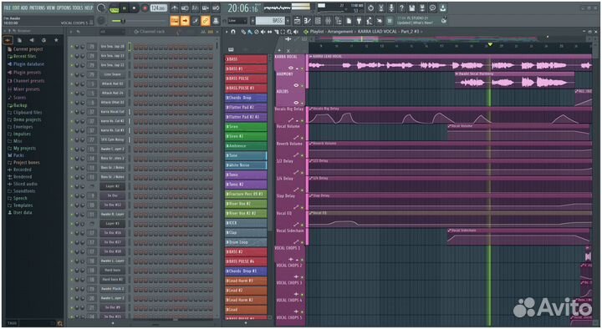Toggle Playlist snap magnet icon

pyautogui.click(x=233, y=32)
